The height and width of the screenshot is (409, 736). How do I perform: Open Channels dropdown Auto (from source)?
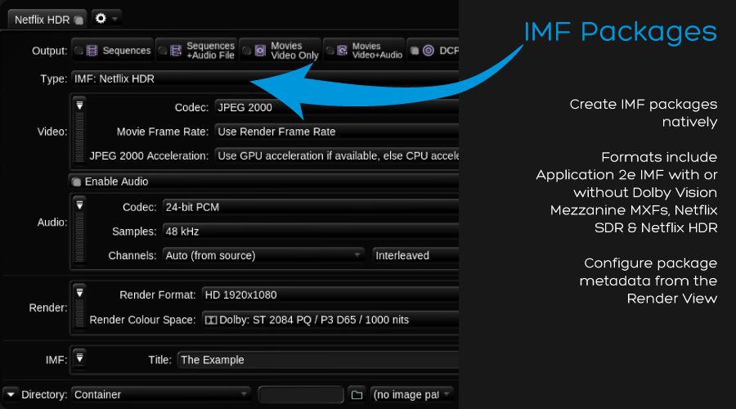[263, 255]
